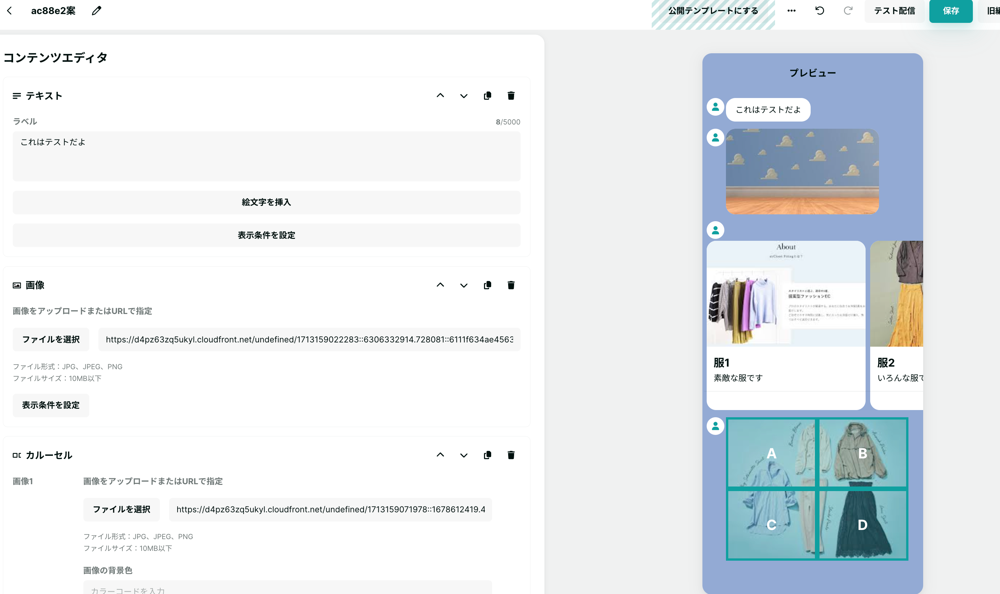
Task: Click the undo arrow icon
Action: [x=819, y=11]
